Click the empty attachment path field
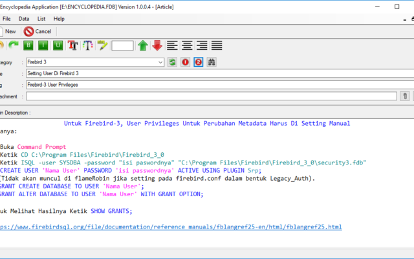The image size is (414, 259). point(212,96)
